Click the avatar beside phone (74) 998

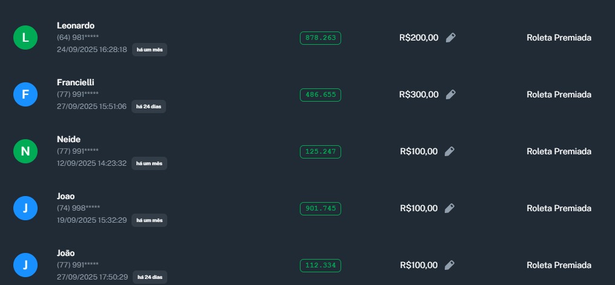click(25, 208)
